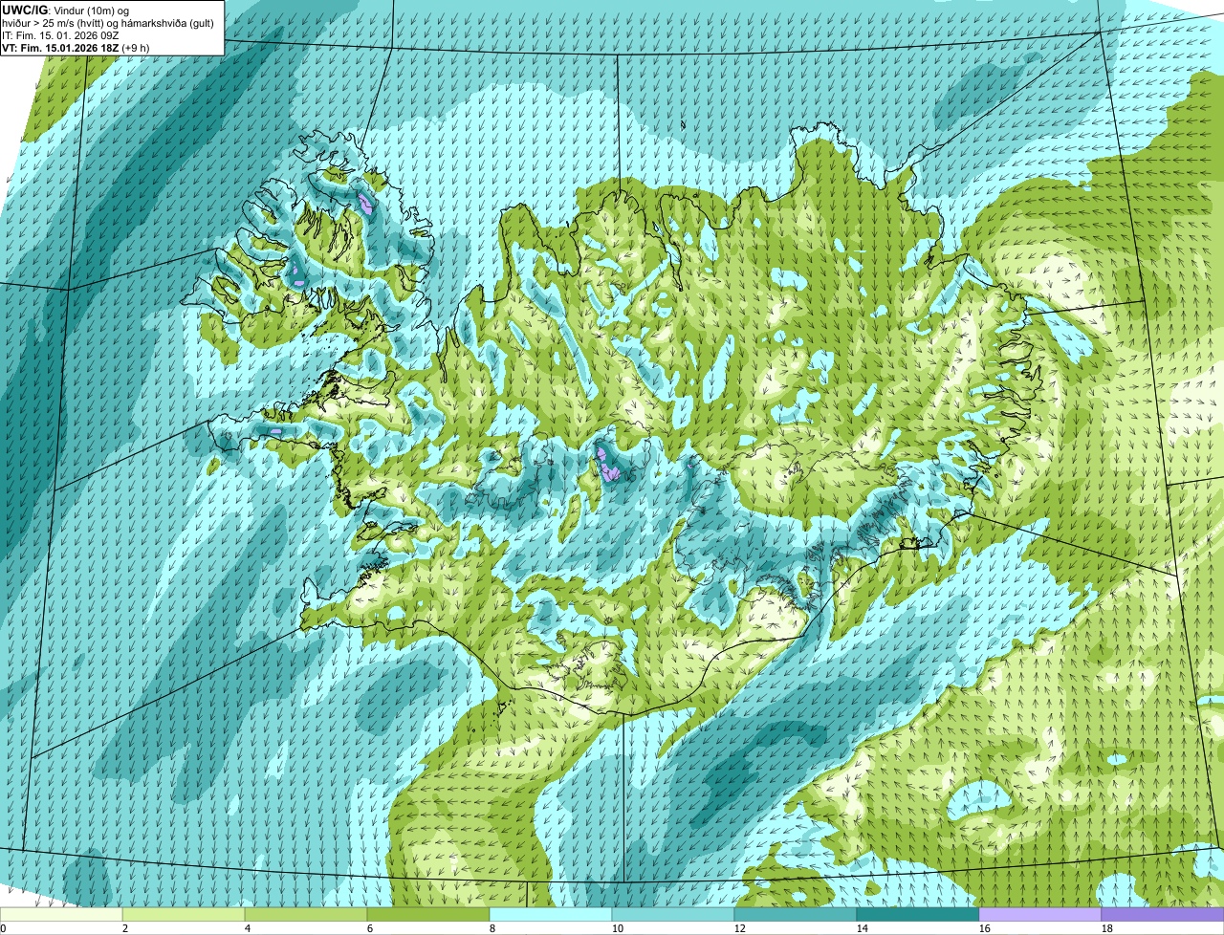Pick the light teal 10–12 m/s legend swatch

pyautogui.click(x=673, y=915)
